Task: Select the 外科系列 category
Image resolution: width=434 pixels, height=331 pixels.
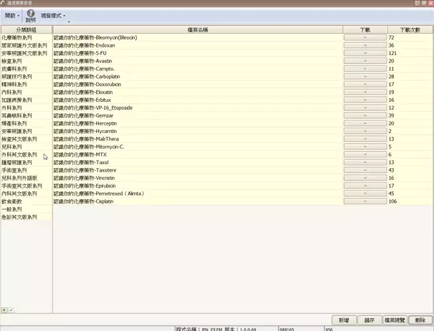Action: [x=26, y=108]
